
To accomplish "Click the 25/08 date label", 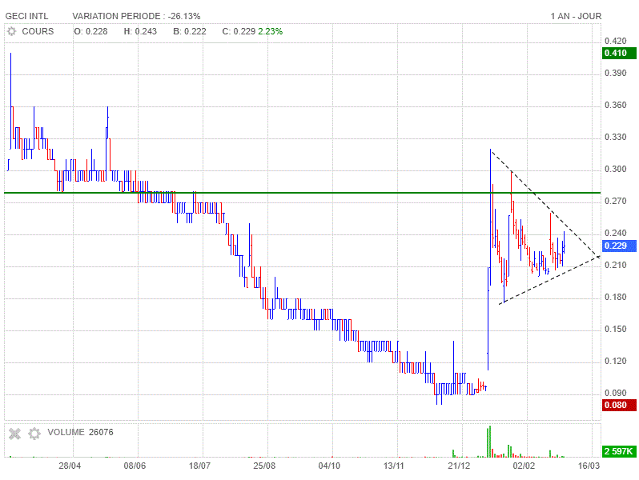I will tap(264, 466).
